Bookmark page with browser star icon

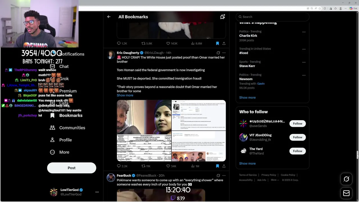320,8
